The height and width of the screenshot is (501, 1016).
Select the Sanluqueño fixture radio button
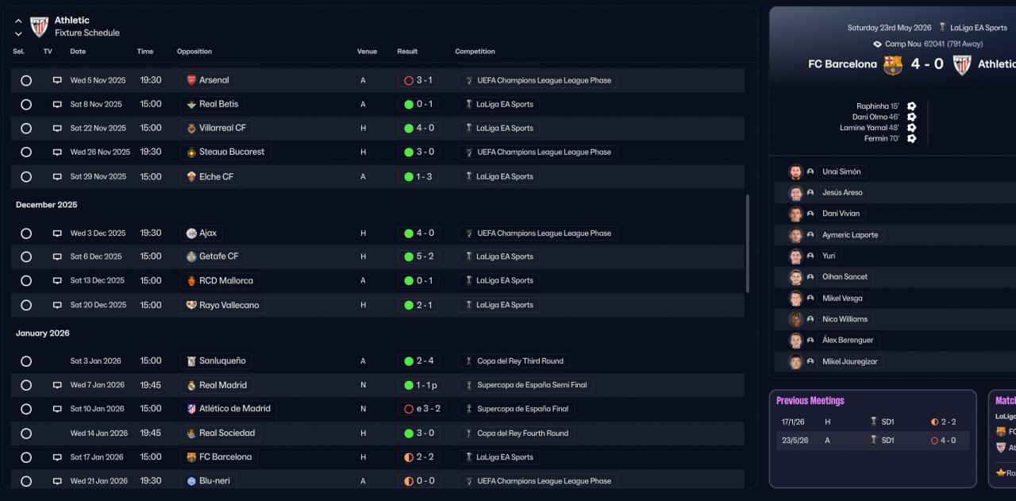coord(26,361)
